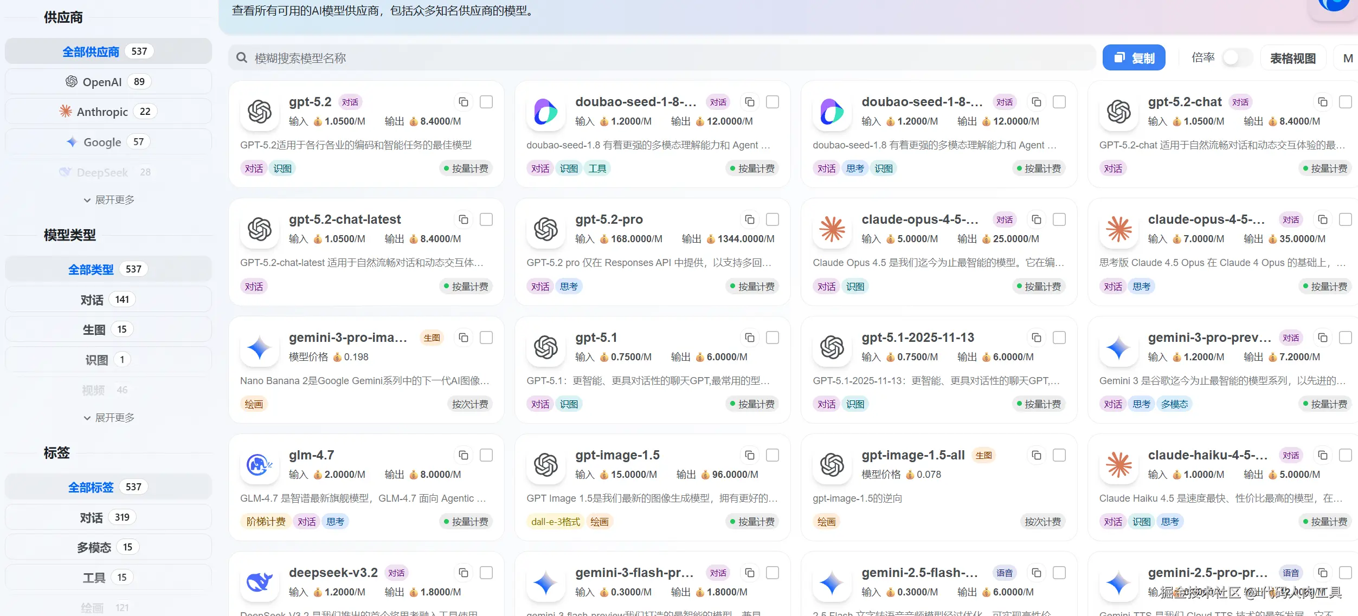The image size is (1358, 616).
Task: Expand 展开更多 under model types
Action: [x=108, y=417]
